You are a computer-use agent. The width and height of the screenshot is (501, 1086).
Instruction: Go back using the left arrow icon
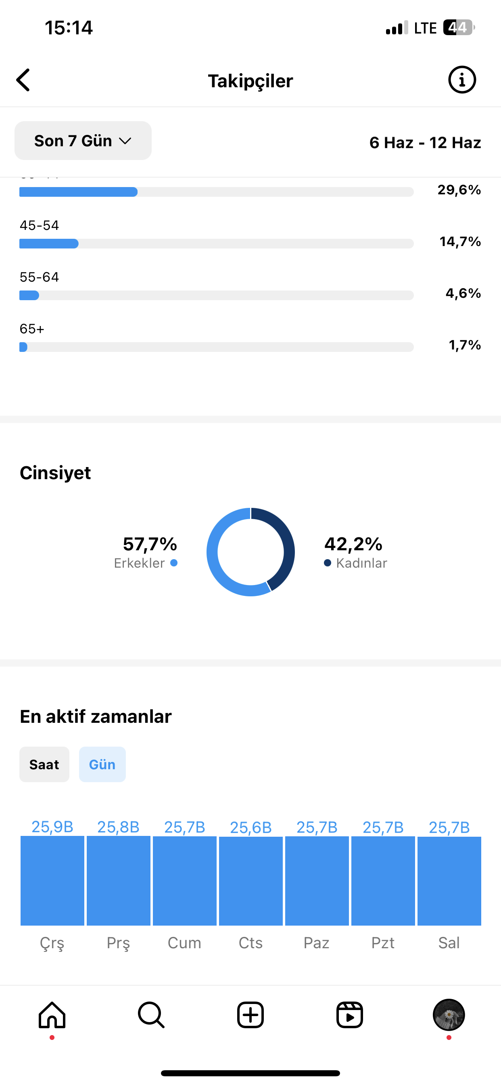tap(23, 80)
